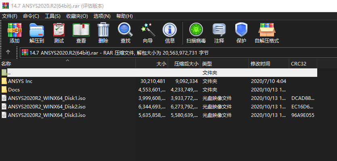Click size 6,344,693 of Disk2

coord(152,107)
